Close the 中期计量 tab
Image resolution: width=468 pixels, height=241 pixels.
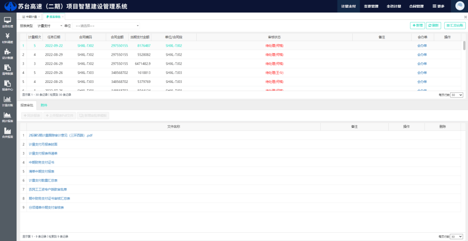click(39, 17)
